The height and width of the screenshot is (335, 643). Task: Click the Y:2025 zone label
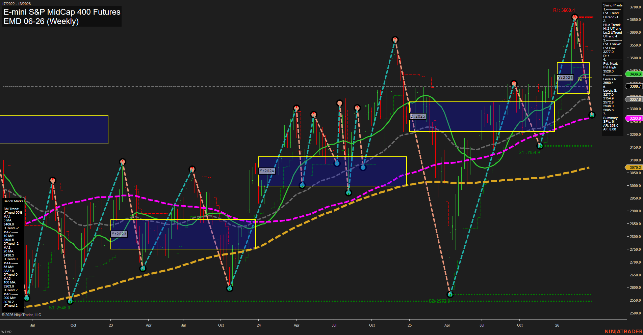coord(417,116)
